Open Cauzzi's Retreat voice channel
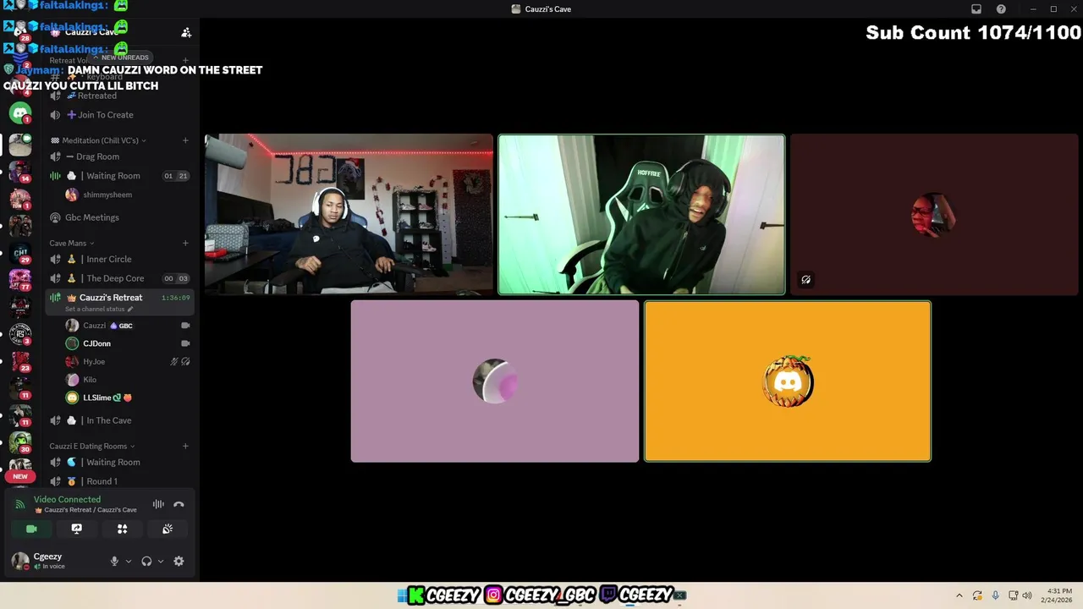The height and width of the screenshot is (609, 1083). [x=119, y=298]
